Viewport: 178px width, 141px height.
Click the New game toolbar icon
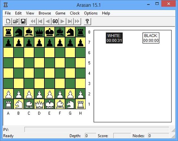pyautogui.click(x=8, y=21)
